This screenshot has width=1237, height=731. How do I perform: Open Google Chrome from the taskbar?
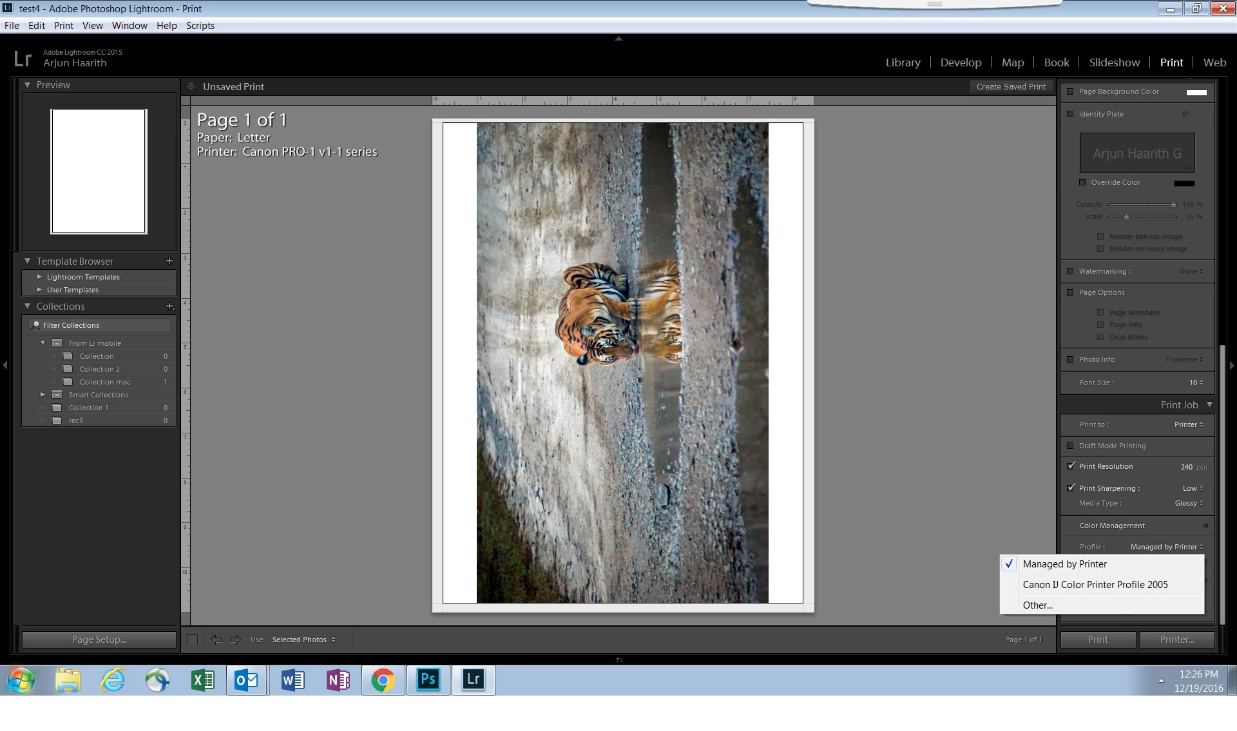pos(383,679)
